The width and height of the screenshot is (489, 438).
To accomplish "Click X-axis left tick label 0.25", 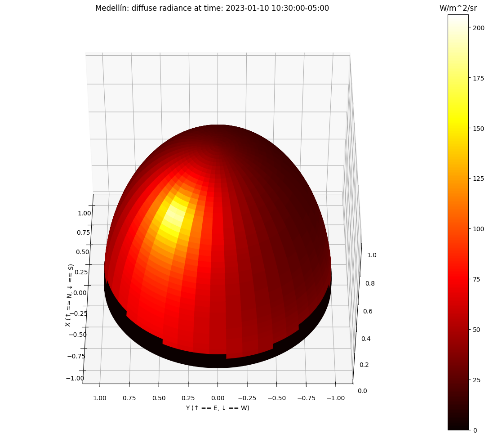I will coord(81,272).
